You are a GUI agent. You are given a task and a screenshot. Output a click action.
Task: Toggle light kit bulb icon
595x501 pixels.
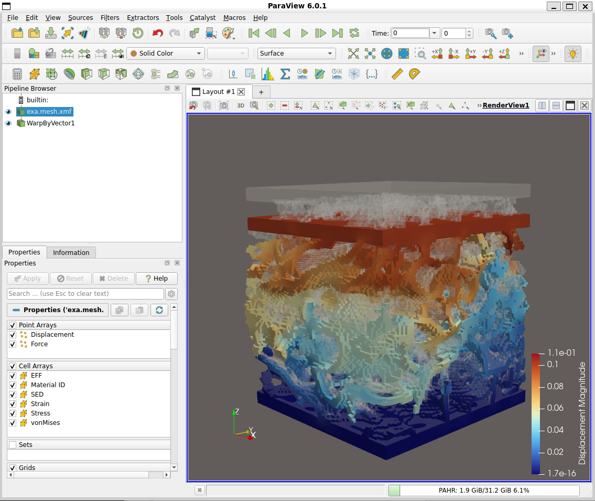coord(574,54)
